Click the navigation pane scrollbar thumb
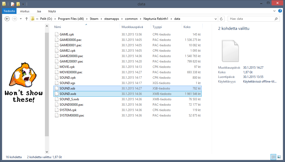This screenshot has width=285, height=162. click(x=47, y=85)
